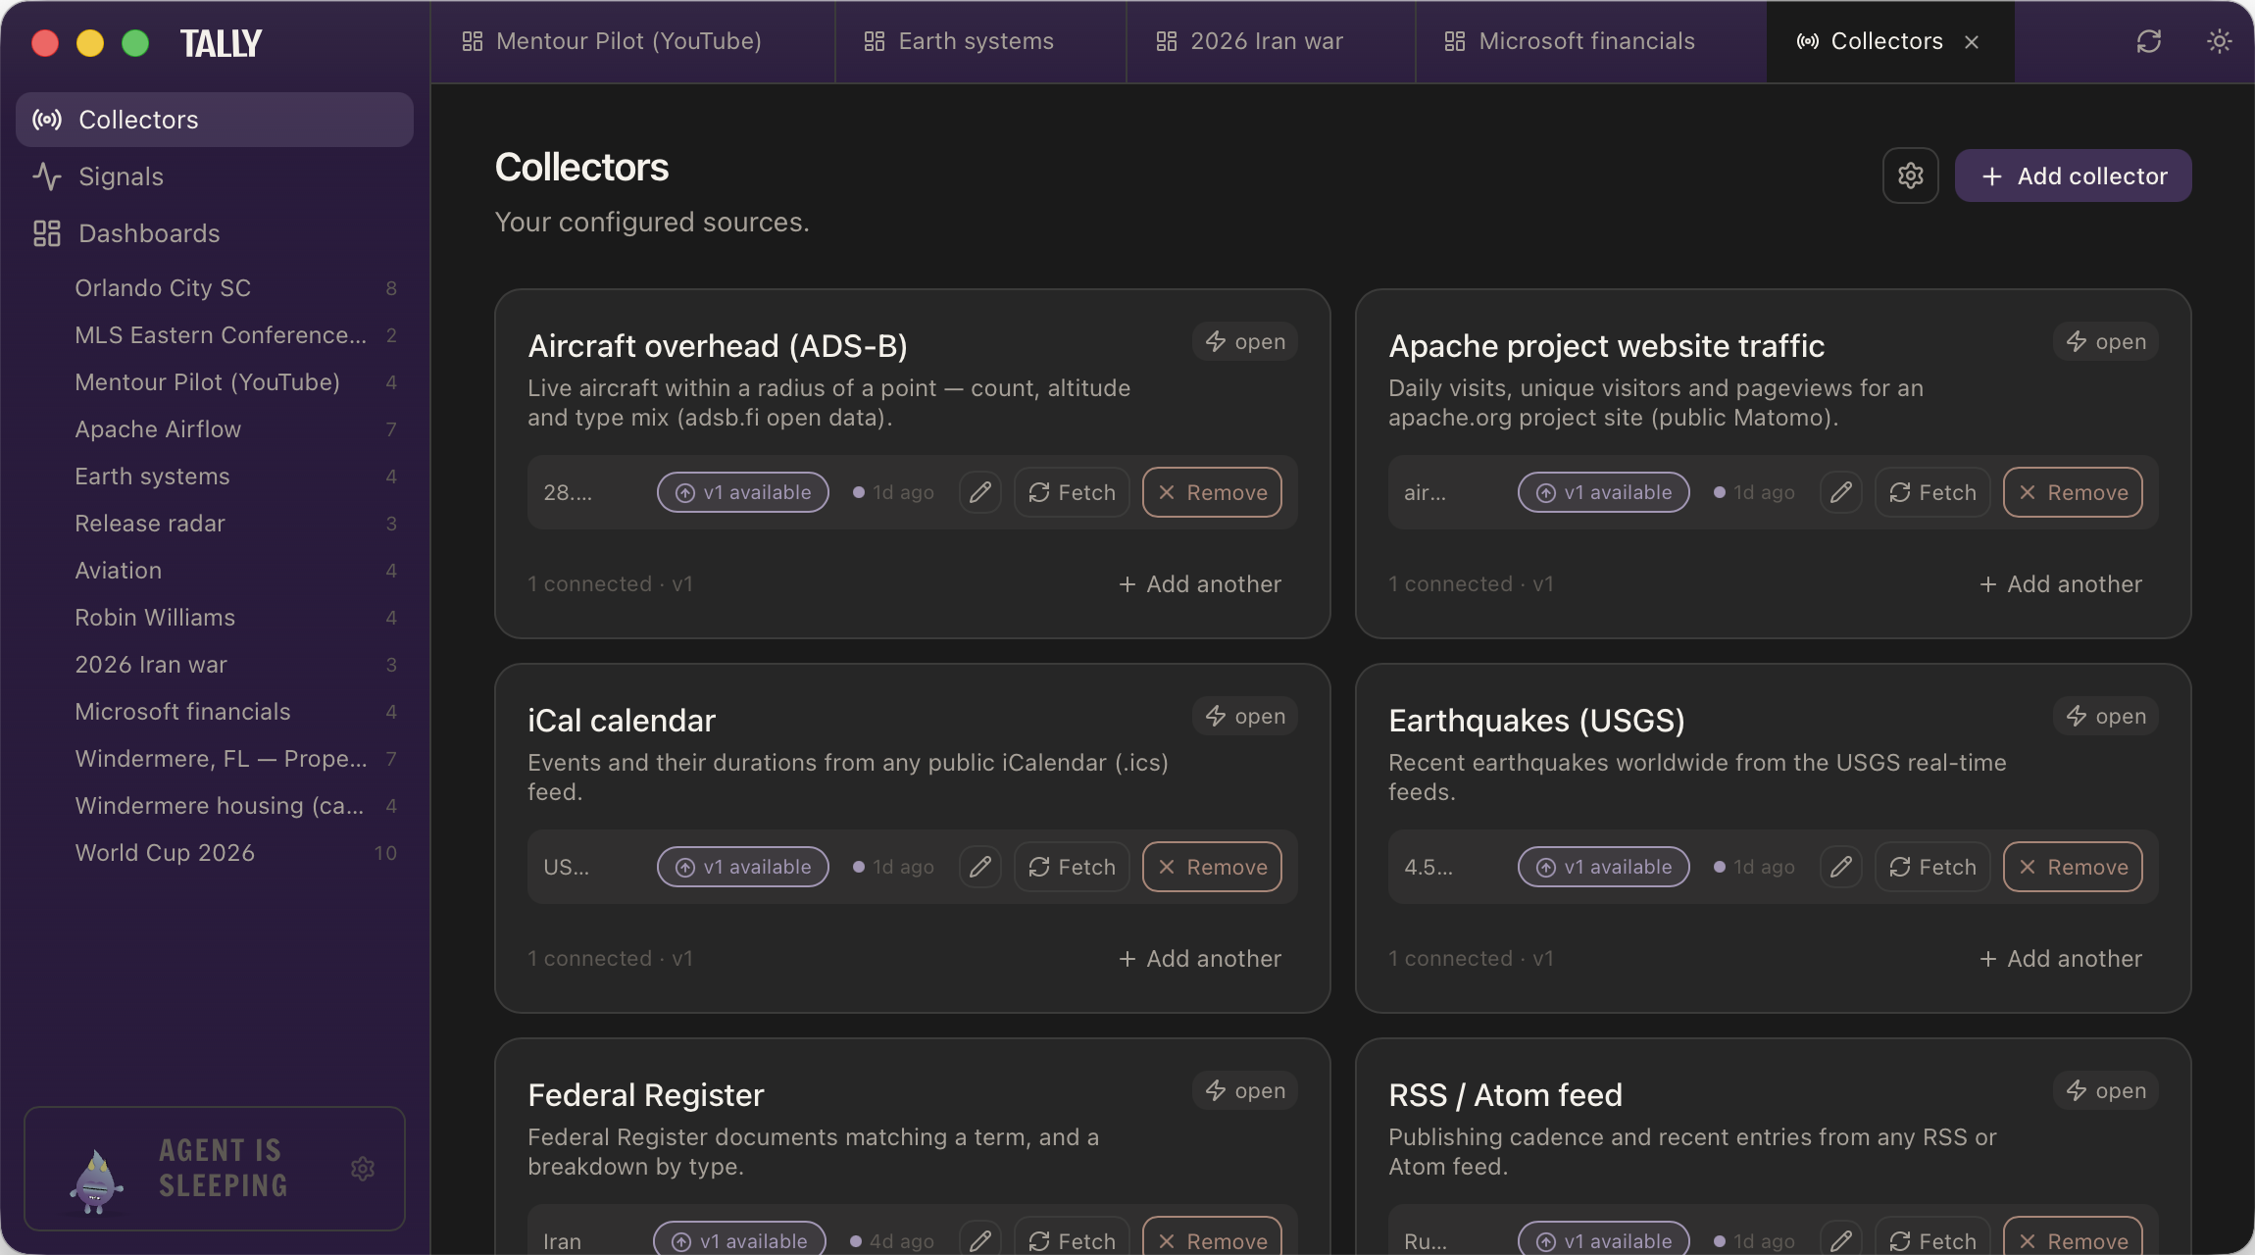Image resolution: width=2255 pixels, height=1255 pixels.
Task: Remove the Apache website traffic source
Action: [2073, 492]
